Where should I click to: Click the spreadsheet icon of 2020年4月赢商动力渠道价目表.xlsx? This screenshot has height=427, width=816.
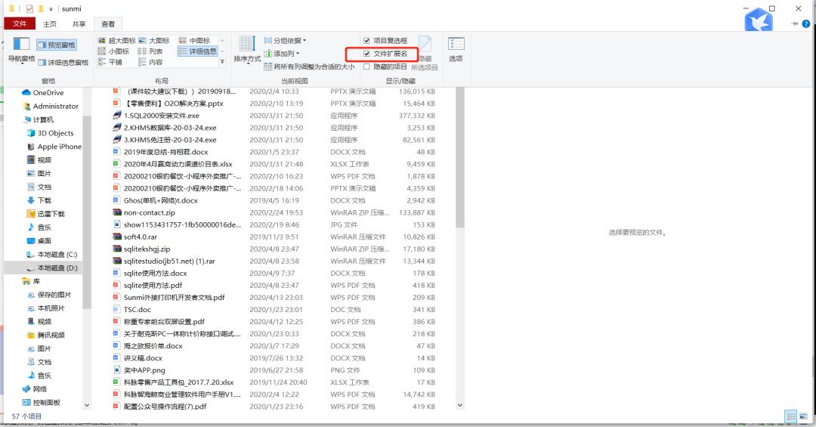(x=117, y=164)
